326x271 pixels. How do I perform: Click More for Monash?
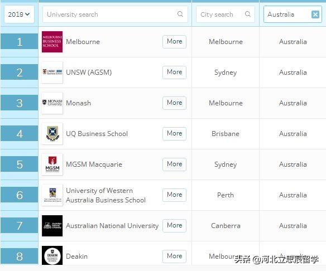coord(174,103)
